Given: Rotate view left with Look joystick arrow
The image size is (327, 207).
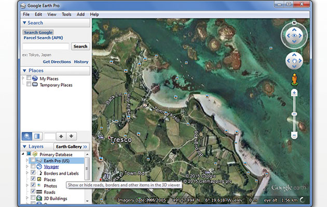Looking at the screenshot, I should coord(288,36).
